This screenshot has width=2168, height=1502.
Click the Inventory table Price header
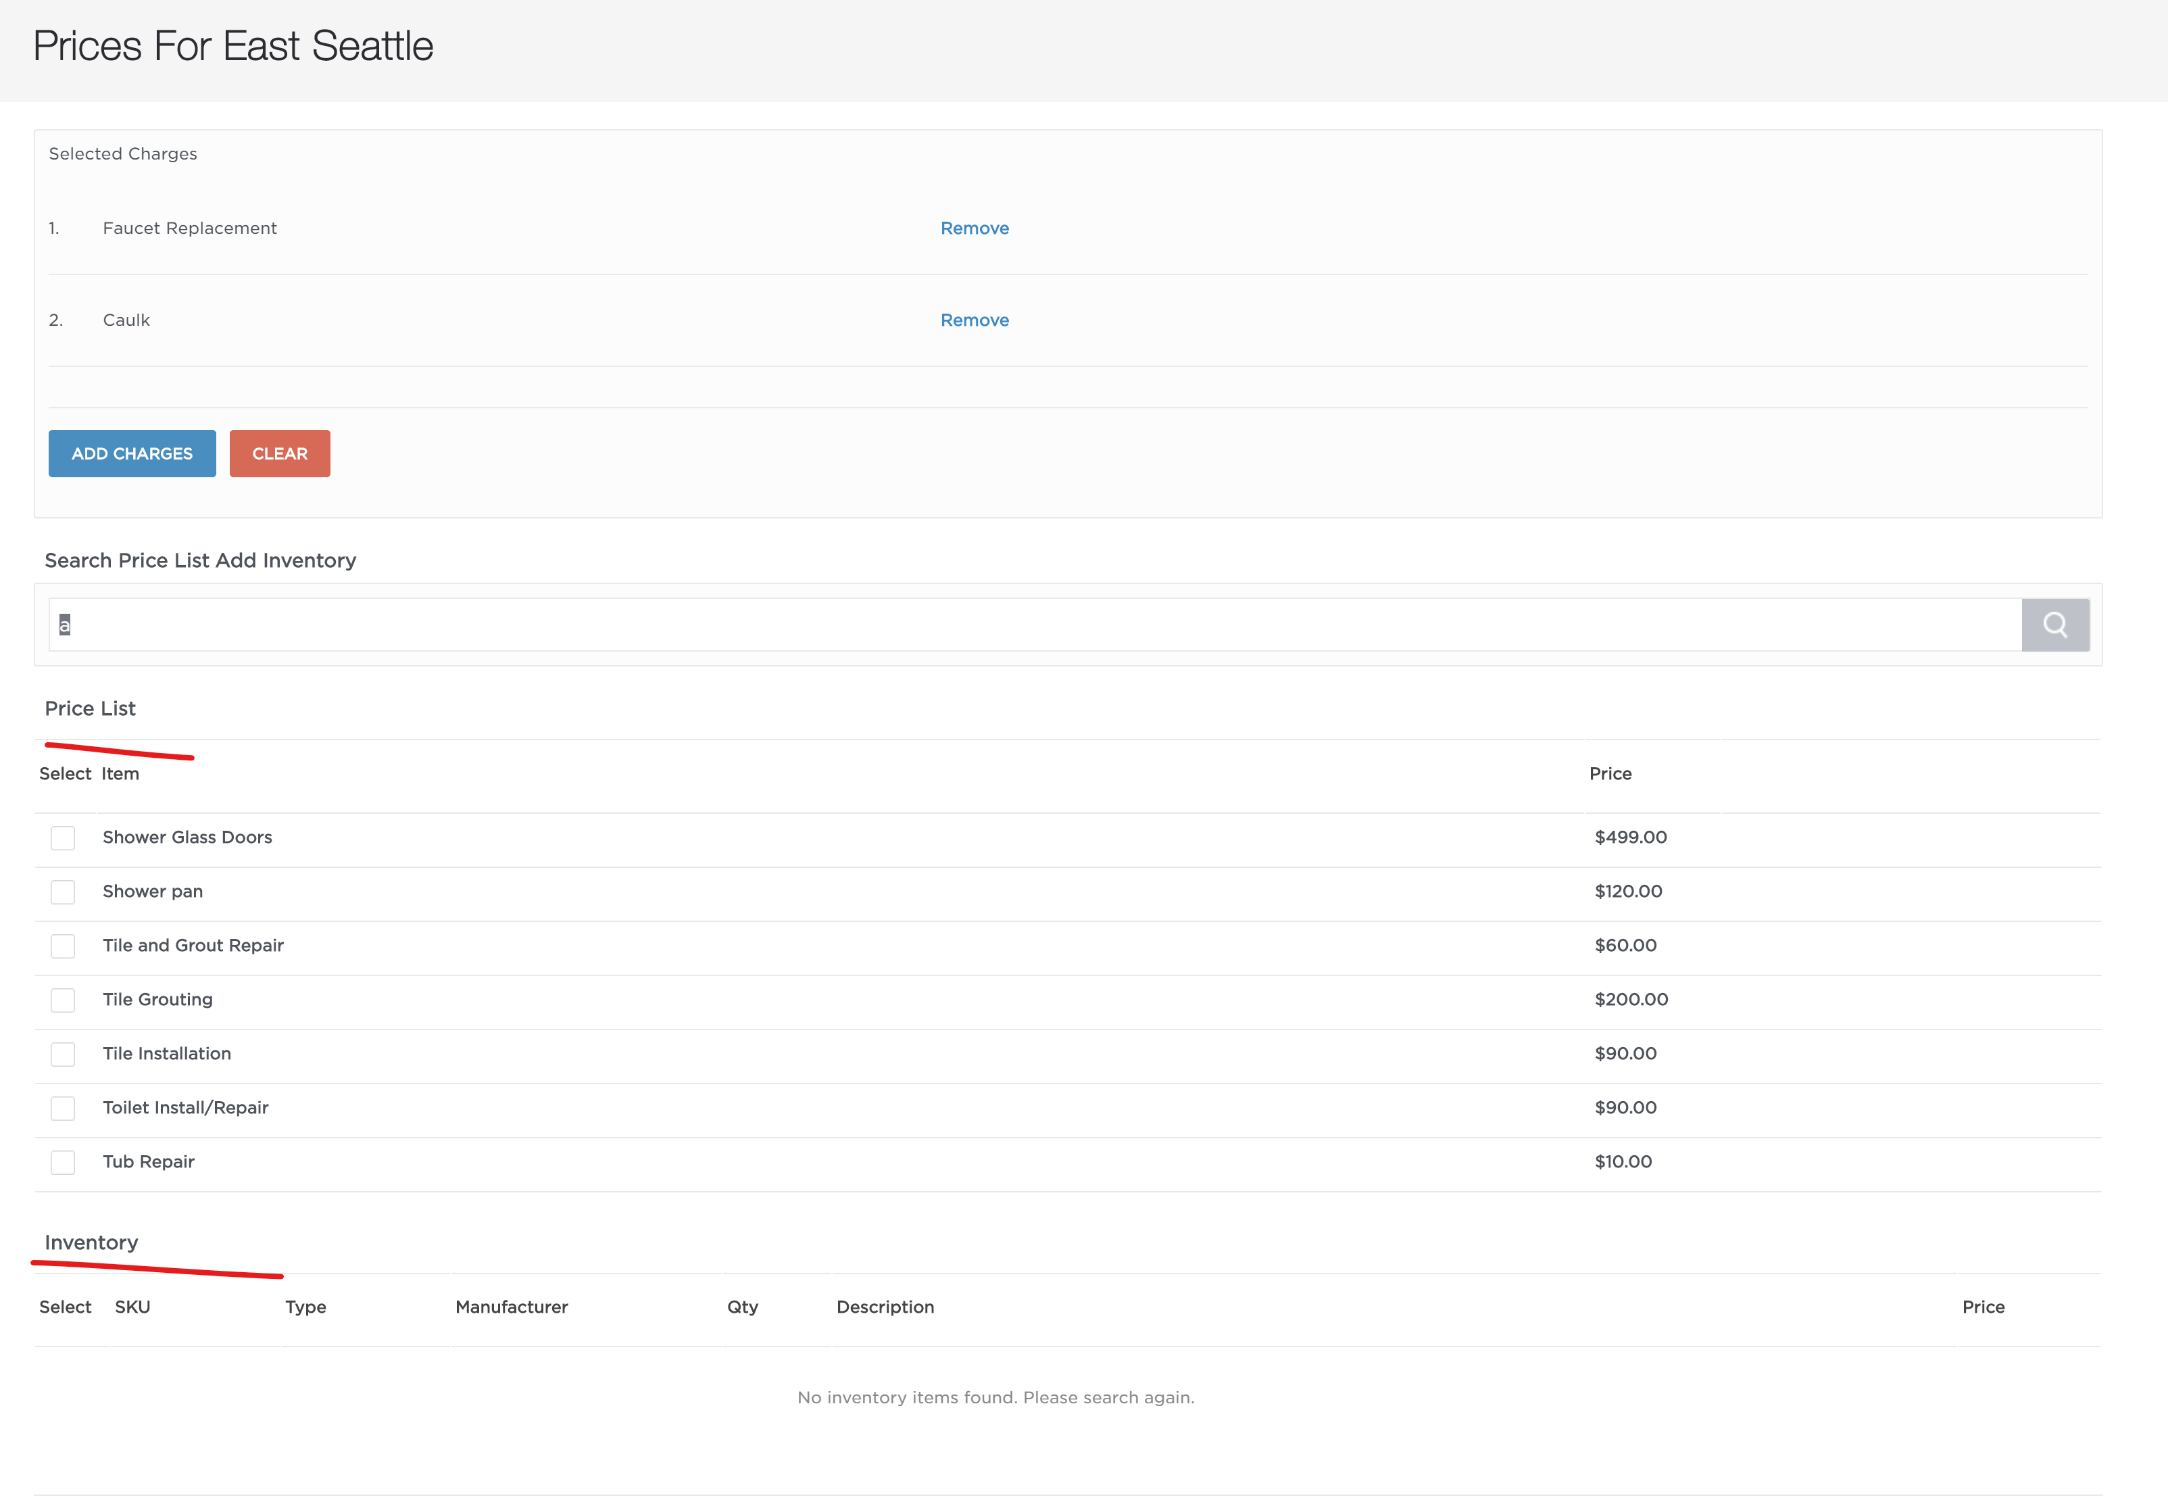[1984, 1307]
